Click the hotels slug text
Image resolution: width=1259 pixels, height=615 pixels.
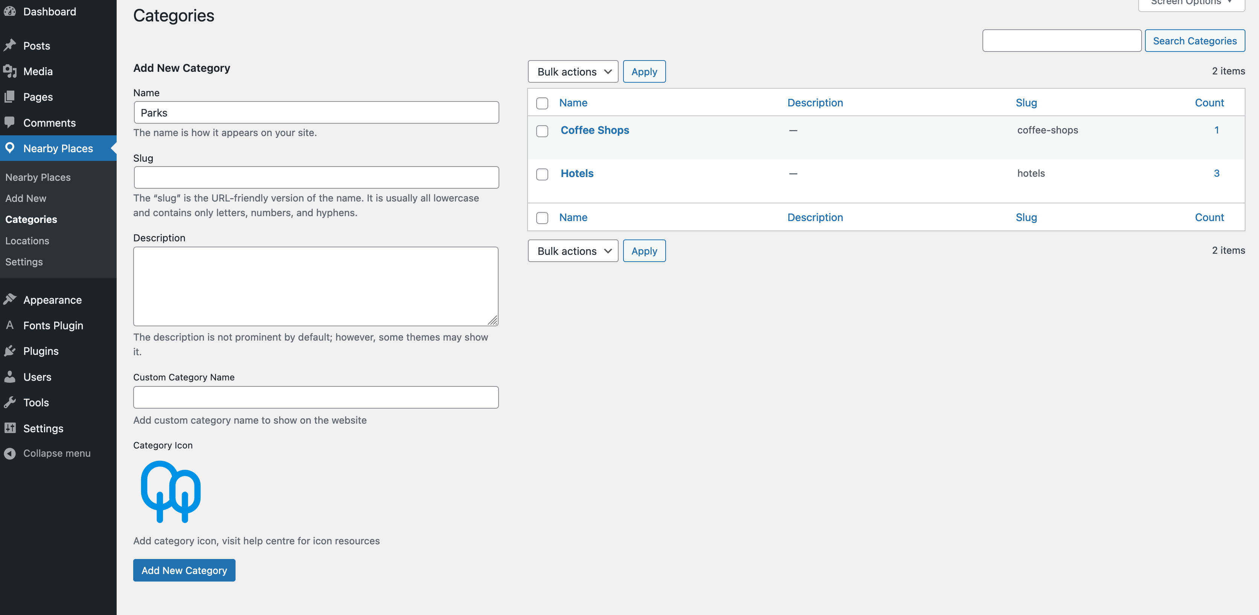pos(1031,173)
